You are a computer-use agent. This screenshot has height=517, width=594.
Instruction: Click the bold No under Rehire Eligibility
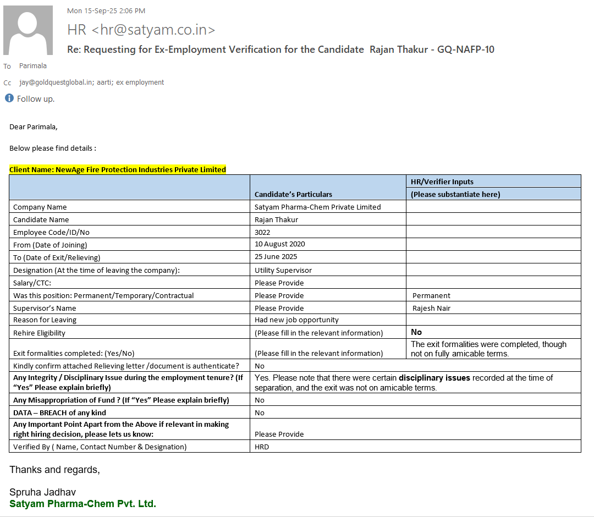click(416, 332)
